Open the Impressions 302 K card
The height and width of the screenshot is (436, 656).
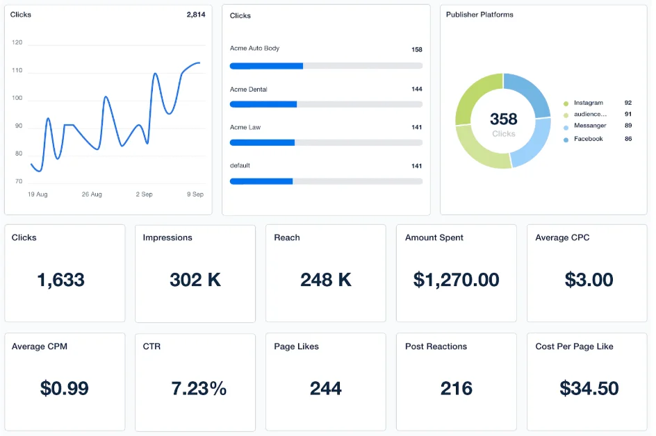click(x=195, y=273)
